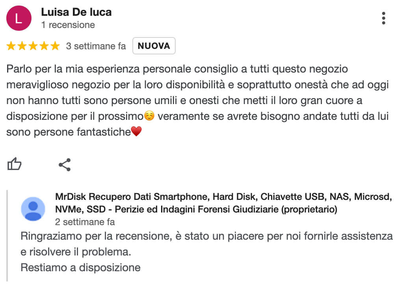Open Luisa's pink L profile avatar
401x287 pixels.
[x=19, y=18]
